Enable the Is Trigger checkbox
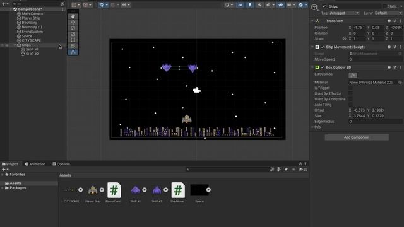 (x=350, y=88)
